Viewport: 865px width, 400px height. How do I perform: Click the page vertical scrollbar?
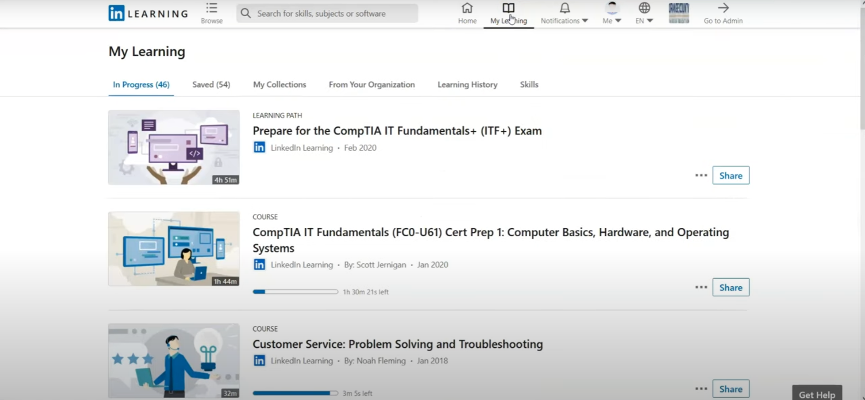coord(862,68)
